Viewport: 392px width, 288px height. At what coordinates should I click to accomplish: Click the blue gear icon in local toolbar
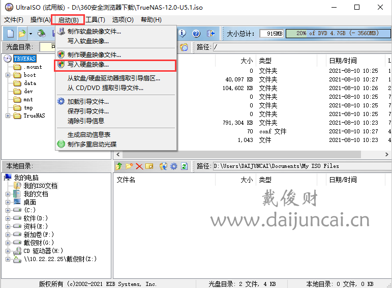(x=174, y=166)
